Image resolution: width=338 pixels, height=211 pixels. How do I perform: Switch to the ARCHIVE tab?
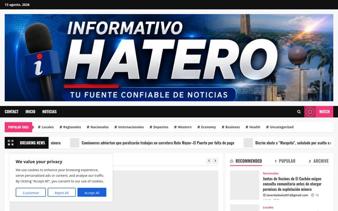[x=319, y=161]
